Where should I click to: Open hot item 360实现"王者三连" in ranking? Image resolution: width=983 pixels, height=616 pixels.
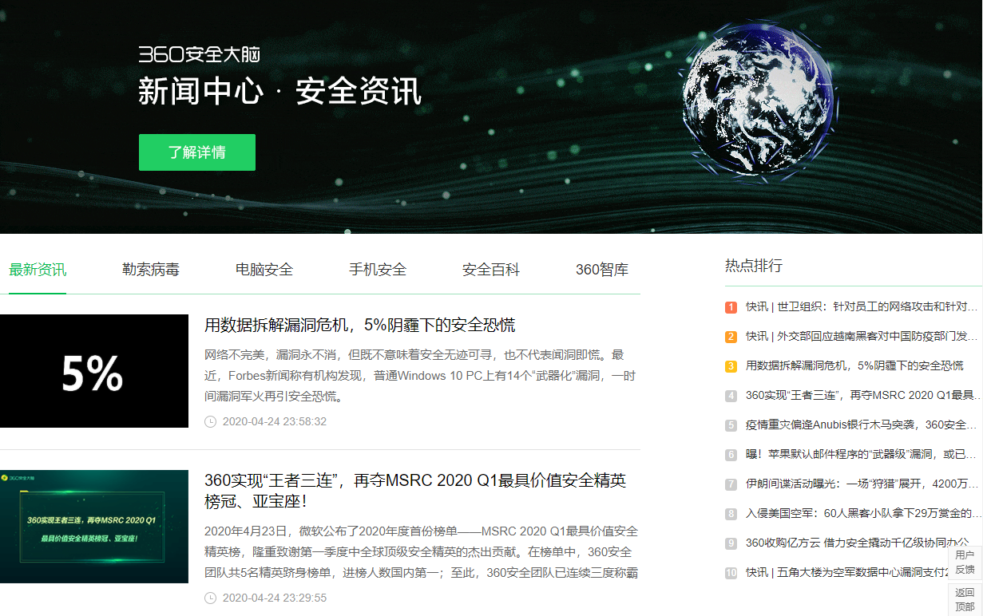[x=864, y=395]
